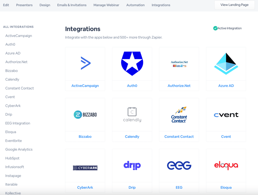The image size is (258, 195).
Task: Select Google Analytics in the sidebar
Action: pyautogui.click(x=19, y=149)
